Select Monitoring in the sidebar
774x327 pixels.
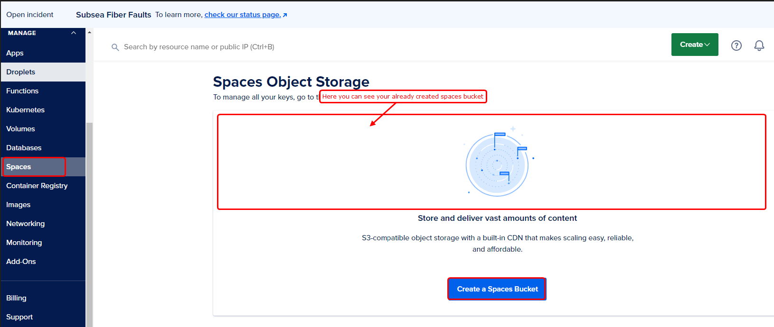[24, 243]
